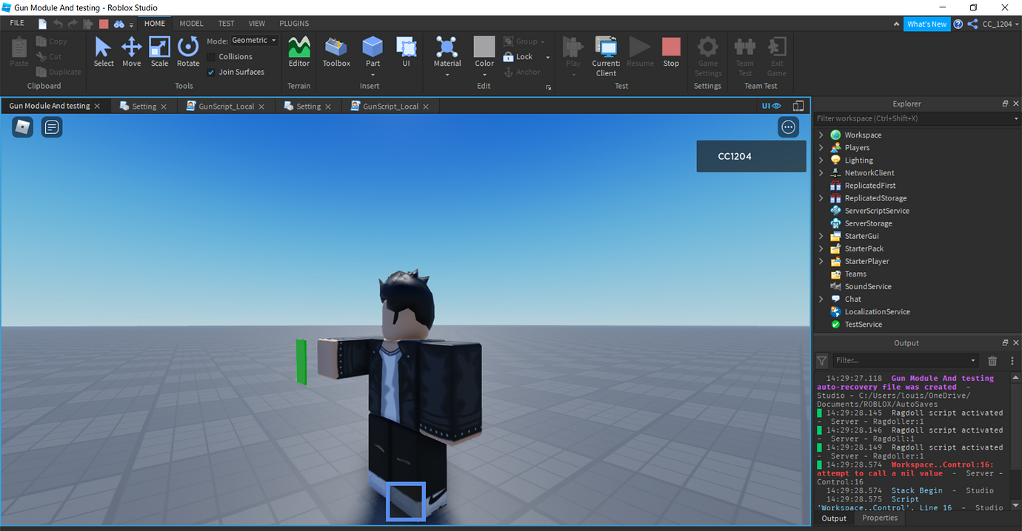
Task: Switch to the VIEW ribbon tab
Action: click(257, 24)
